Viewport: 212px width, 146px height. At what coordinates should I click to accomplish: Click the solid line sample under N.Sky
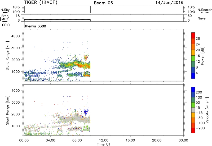pos(5,13)
